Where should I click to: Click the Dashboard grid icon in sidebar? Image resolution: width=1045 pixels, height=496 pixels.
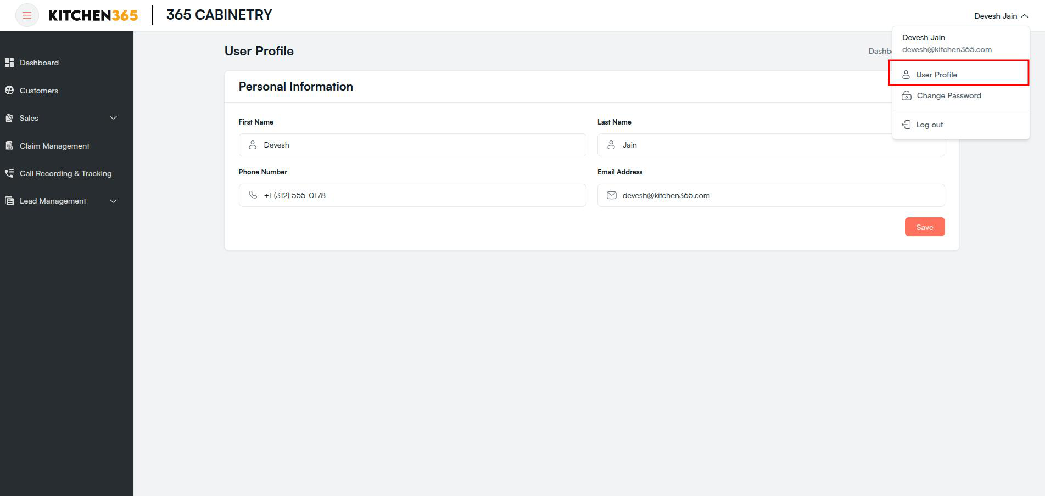(x=9, y=63)
